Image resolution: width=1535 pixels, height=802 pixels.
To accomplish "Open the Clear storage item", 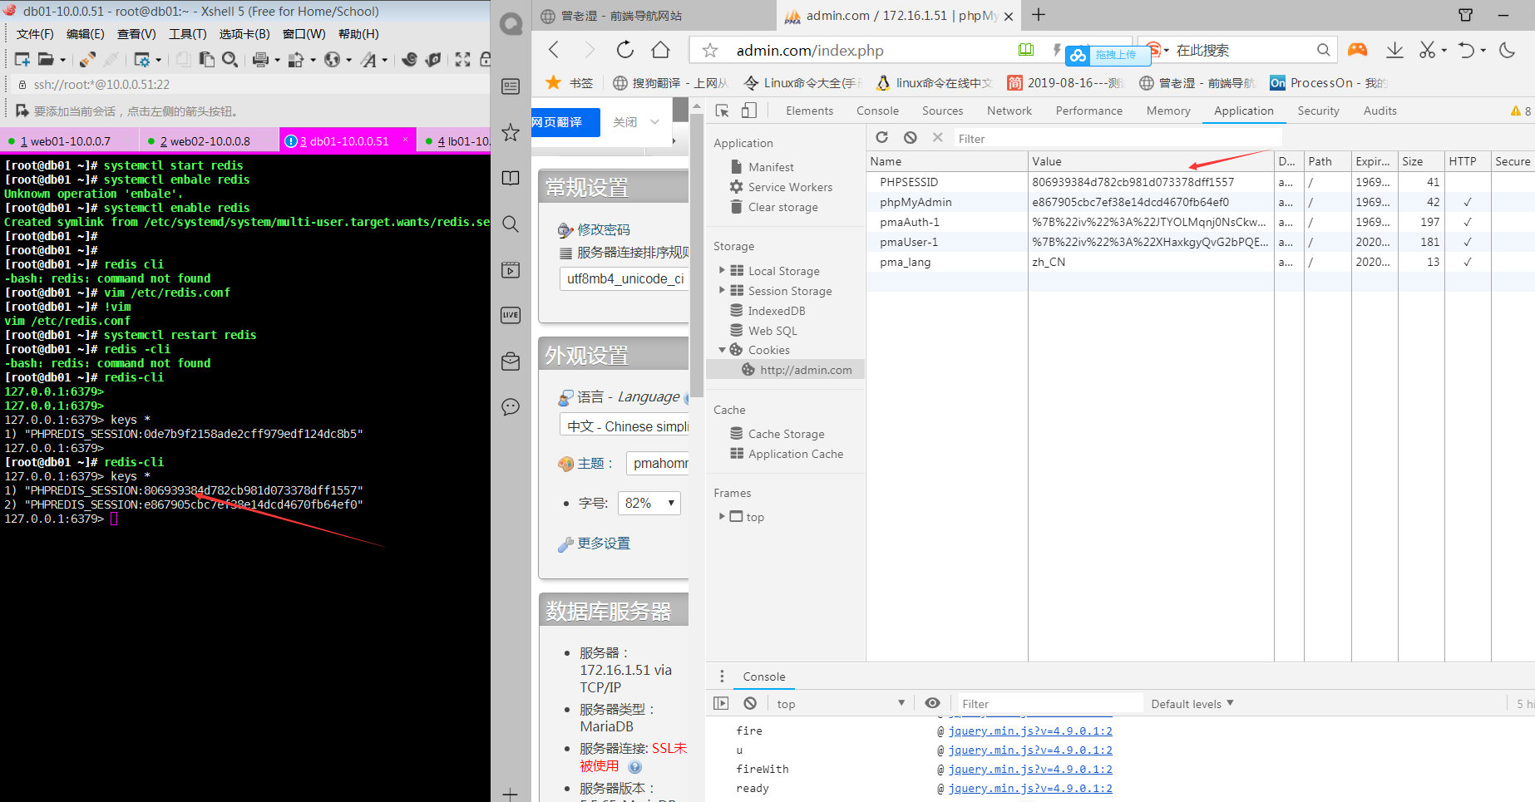I will 782,207.
